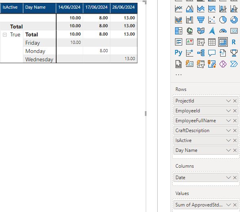Remove EmployeeFullName field from Rows
Image resolution: width=240 pixels, height=212 pixels.
point(235,121)
